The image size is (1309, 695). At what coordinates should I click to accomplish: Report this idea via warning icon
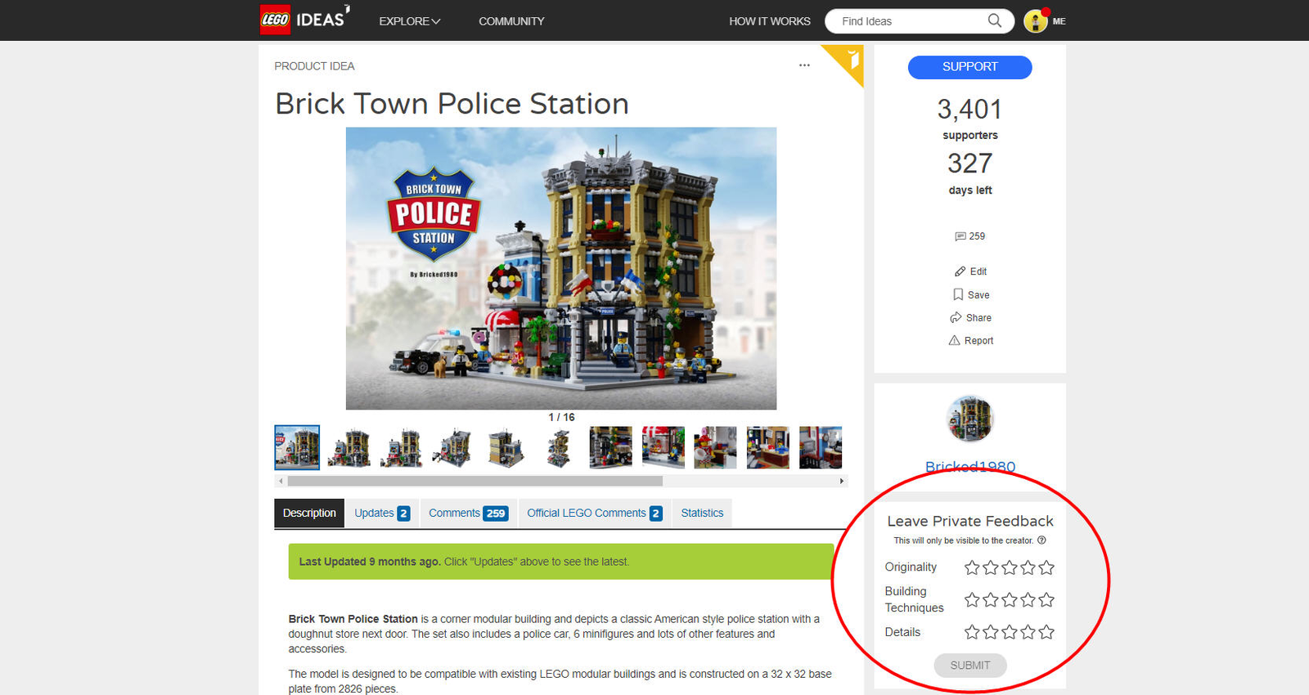[954, 340]
